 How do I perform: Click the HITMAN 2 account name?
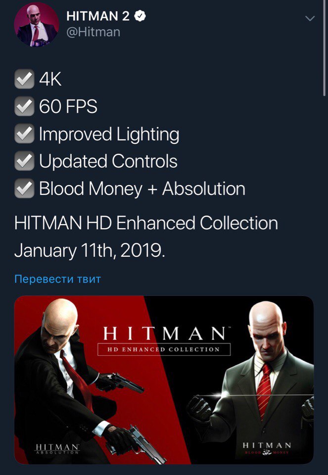pyautogui.click(x=98, y=16)
